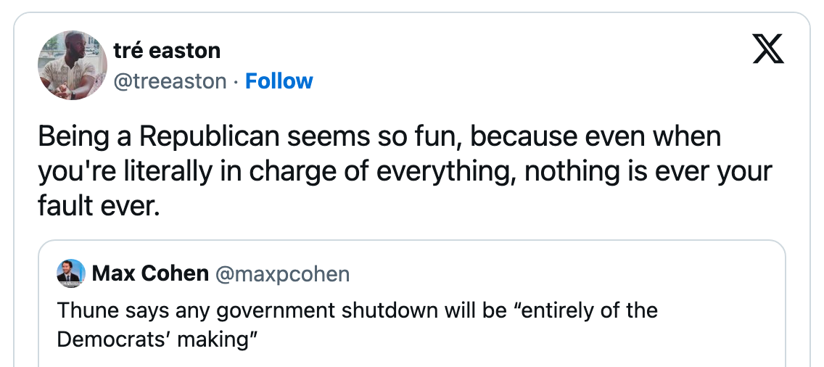Click the final words "fault ever."

click(97, 207)
